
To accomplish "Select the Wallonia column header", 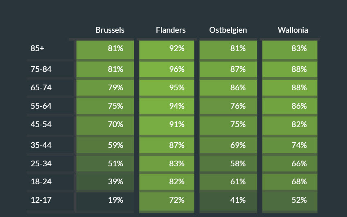I will 293,30.
